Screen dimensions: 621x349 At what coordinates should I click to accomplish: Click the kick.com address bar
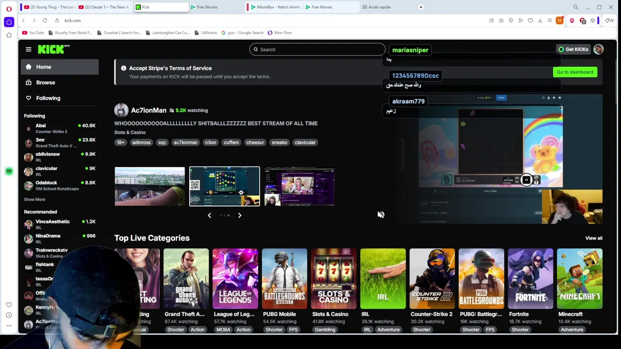[72, 20]
